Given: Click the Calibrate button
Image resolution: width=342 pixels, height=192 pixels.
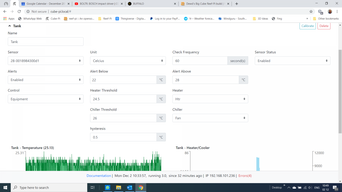Looking at the screenshot, I should tap(308, 26).
